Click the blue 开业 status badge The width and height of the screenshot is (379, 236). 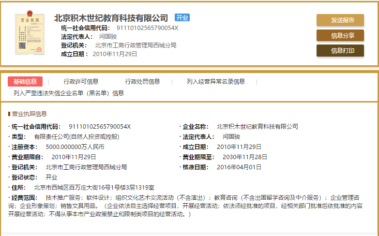[182, 18]
